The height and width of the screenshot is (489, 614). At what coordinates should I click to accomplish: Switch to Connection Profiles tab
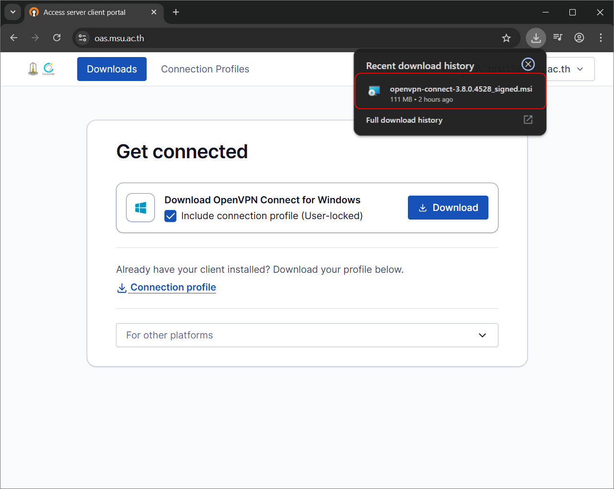[x=205, y=69]
